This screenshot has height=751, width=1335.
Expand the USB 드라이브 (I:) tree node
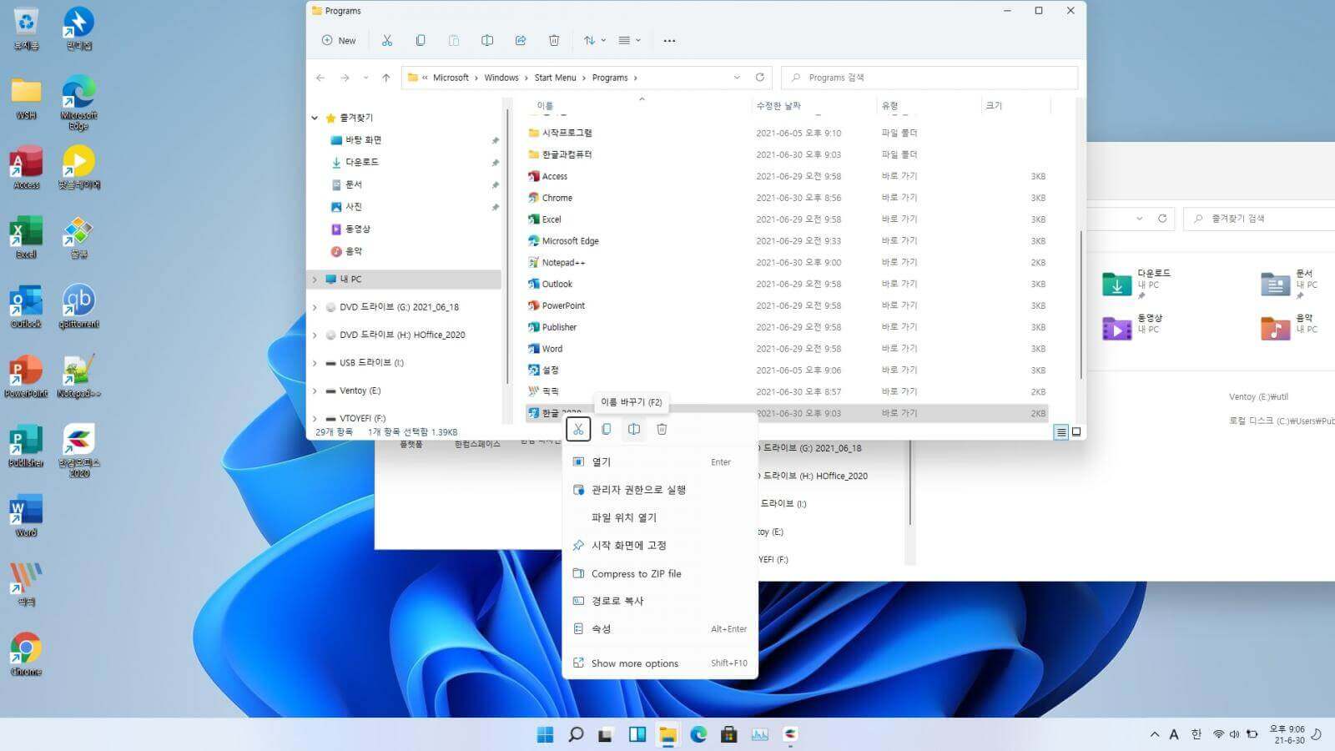[315, 363]
